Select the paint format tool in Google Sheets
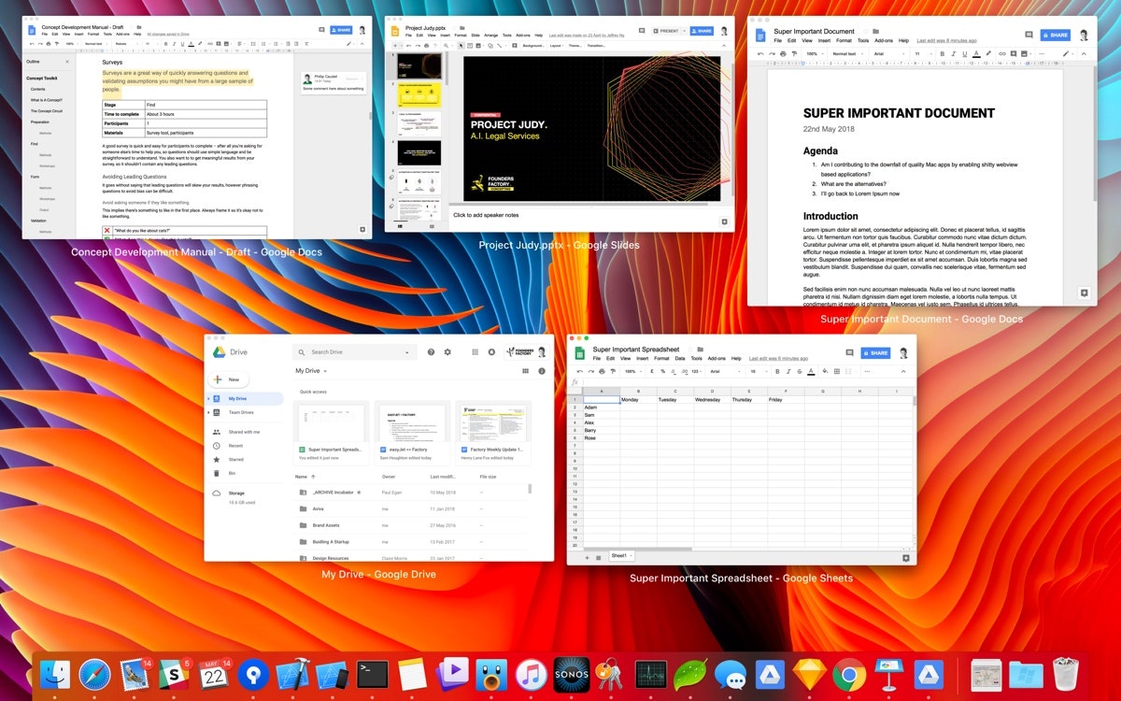The height and width of the screenshot is (701, 1121). point(613,372)
